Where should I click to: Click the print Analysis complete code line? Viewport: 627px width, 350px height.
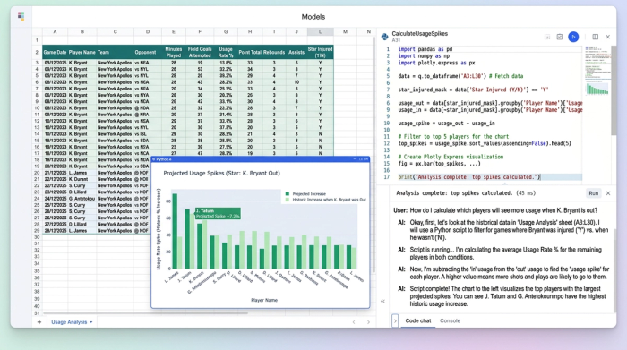[x=469, y=177]
